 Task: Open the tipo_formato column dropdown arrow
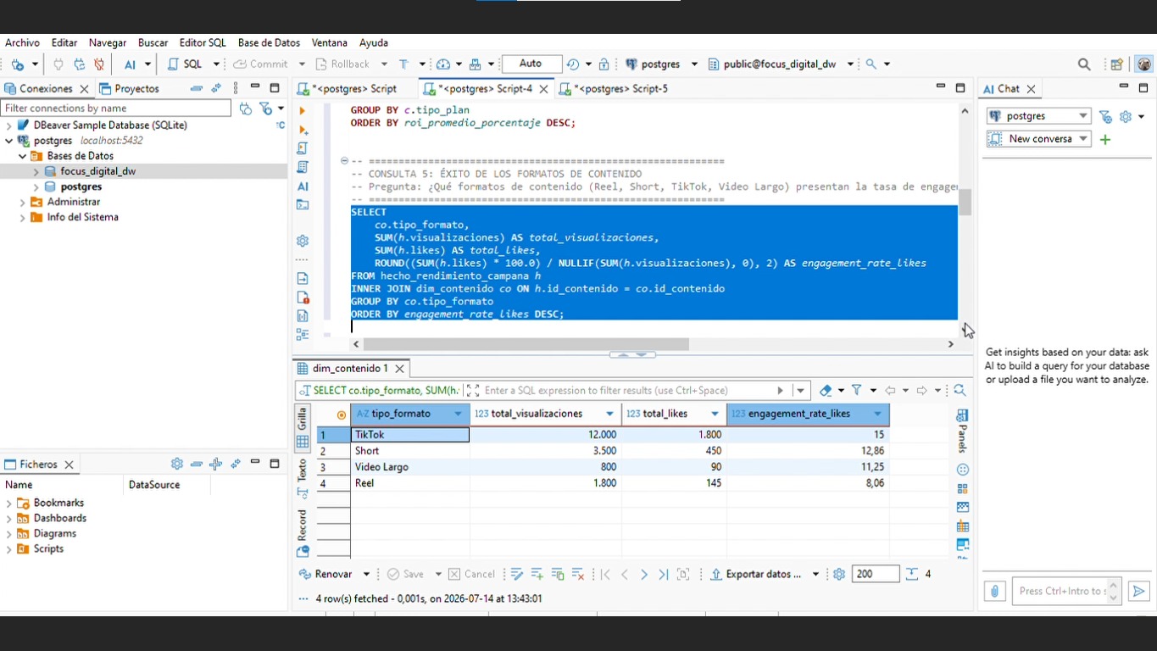click(x=459, y=414)
